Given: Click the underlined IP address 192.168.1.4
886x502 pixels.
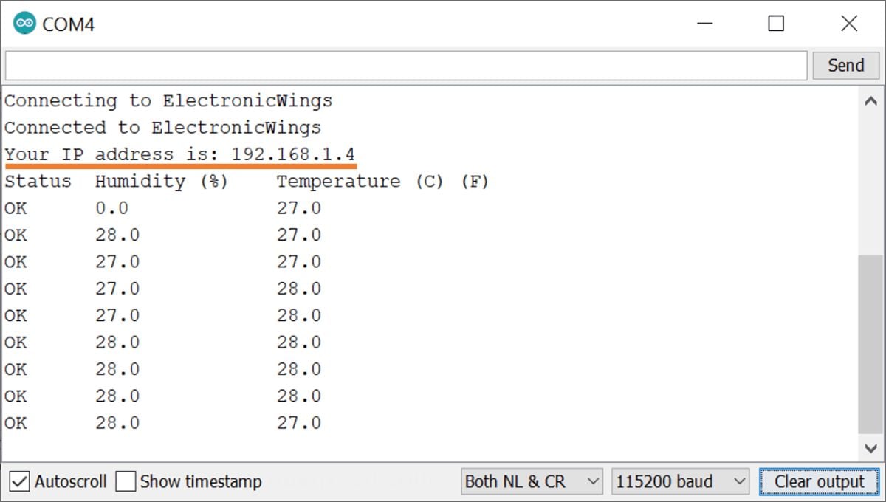Looking at the screenshot, I should coord(293,155).
